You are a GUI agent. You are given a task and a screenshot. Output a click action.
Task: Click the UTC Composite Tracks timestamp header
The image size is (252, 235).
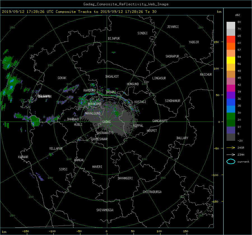click(x=79, y=12)
